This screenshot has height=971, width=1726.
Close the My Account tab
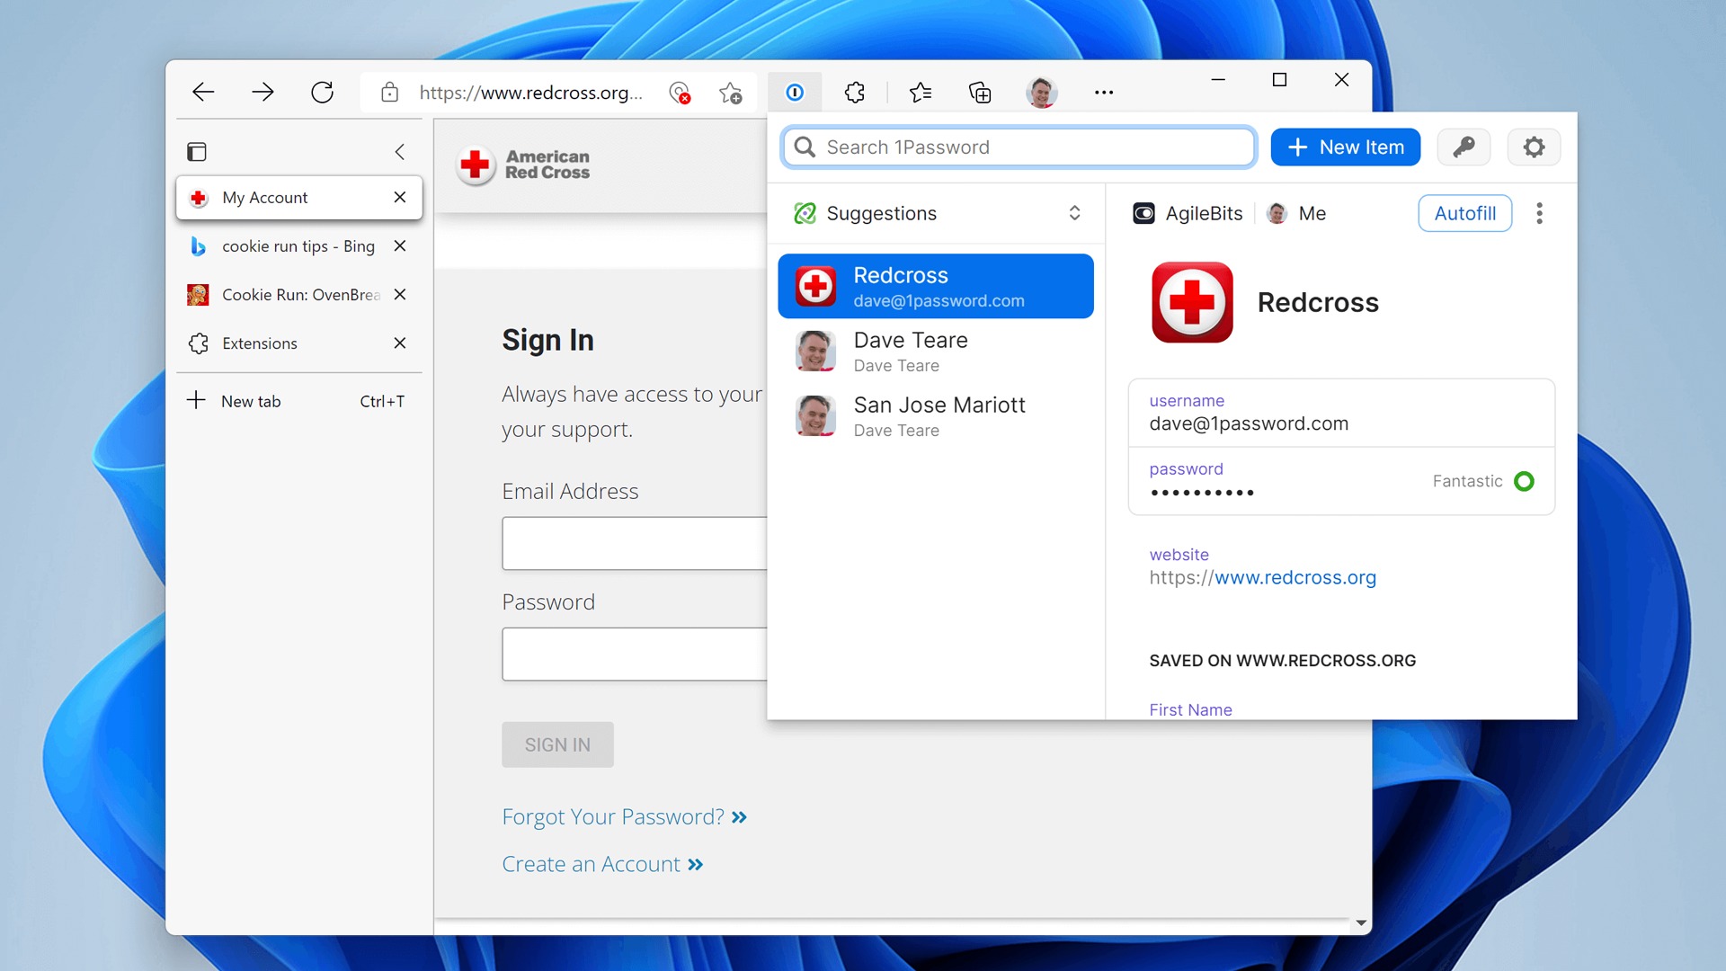click(x=400, y=197)
